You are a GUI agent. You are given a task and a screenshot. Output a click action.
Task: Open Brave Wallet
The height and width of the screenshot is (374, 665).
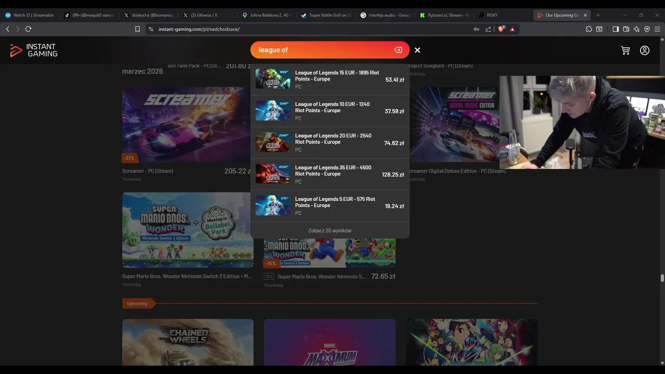[626, 29]
